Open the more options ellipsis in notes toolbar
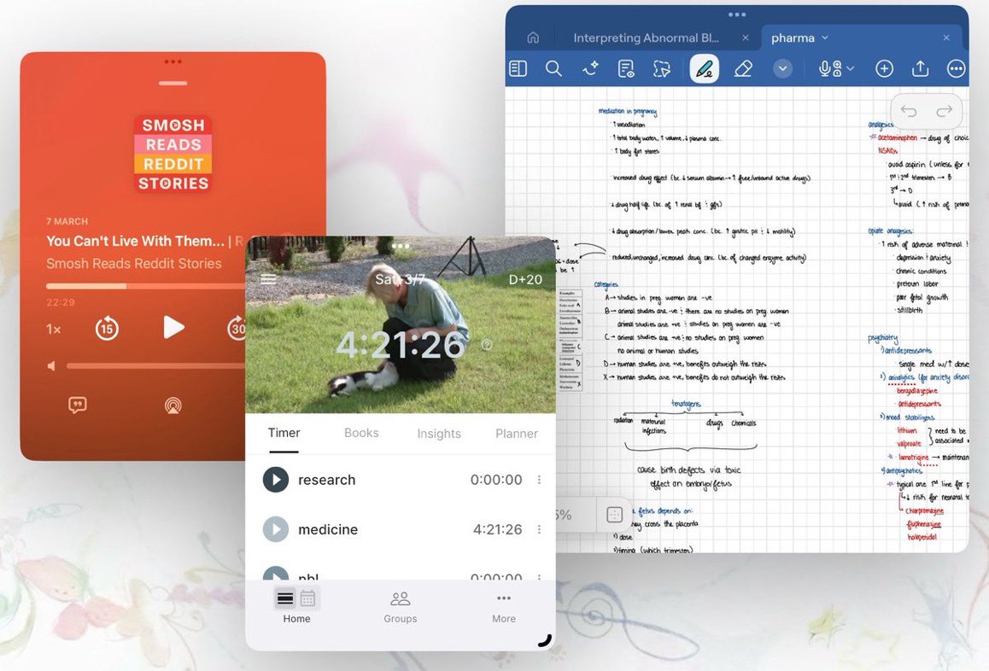 click(x=957, y=68)
